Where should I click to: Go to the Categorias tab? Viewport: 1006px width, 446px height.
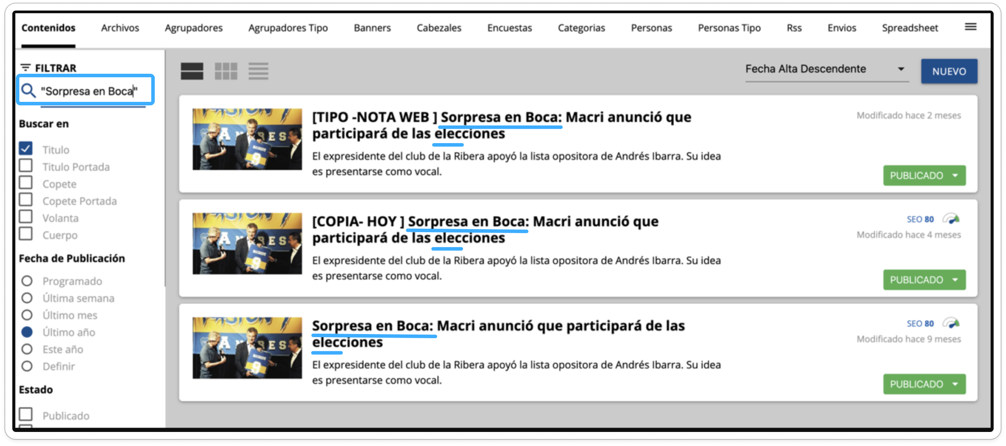(x=581, y=28)
